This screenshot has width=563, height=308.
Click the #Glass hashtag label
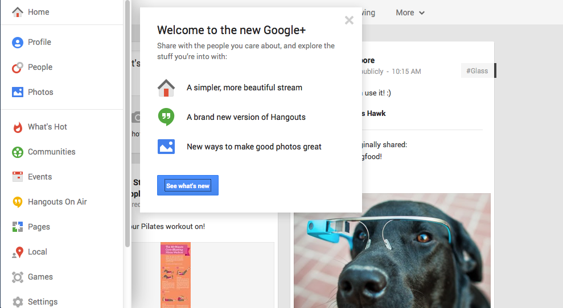coord(477,71)
